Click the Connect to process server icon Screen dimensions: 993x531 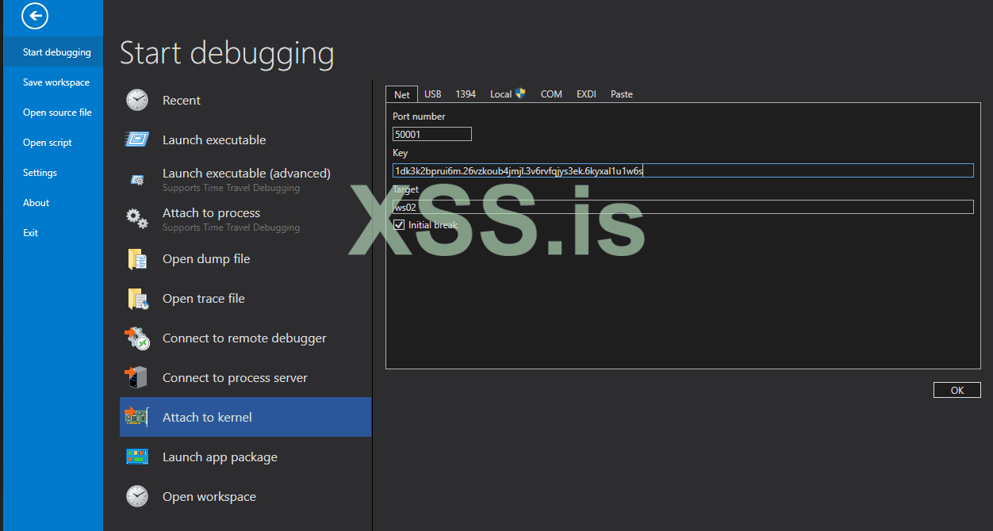(x=136, y=377)
